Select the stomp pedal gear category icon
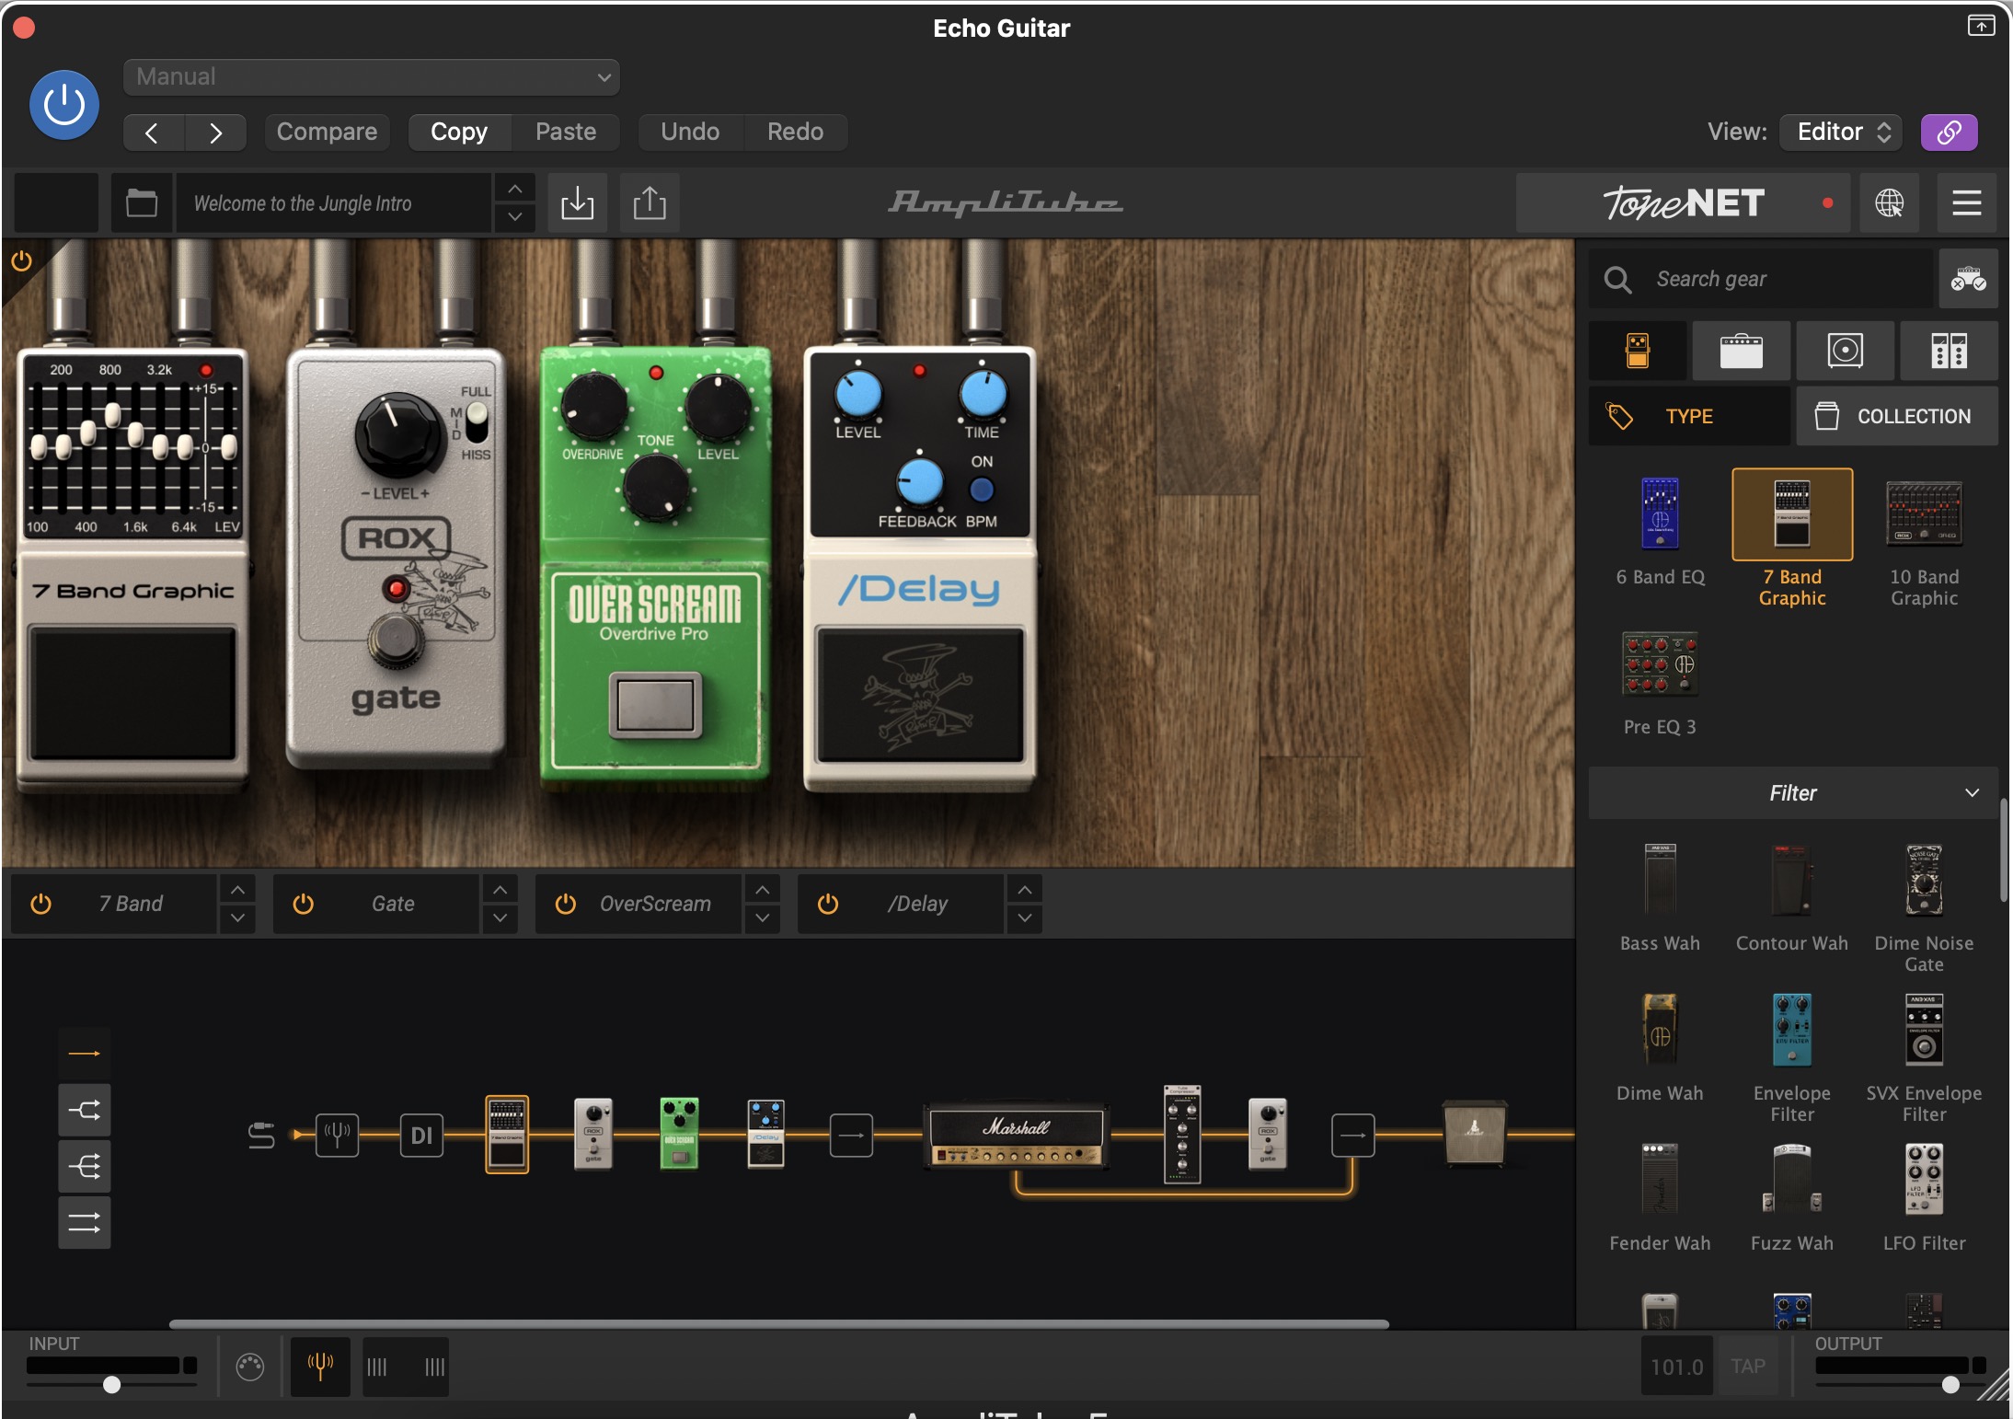This screenshot has width=2013, height=1419. (1638, 351)
